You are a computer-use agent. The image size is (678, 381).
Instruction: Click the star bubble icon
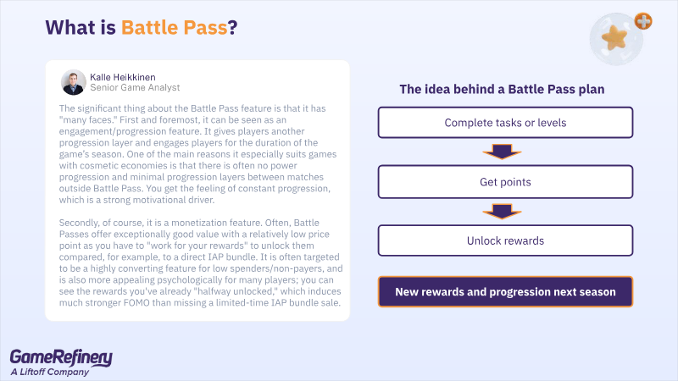coord(615,38)
